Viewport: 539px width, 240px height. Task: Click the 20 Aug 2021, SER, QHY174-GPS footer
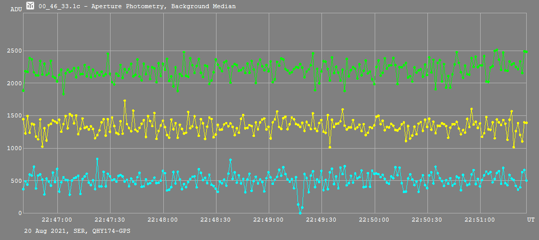77,231
